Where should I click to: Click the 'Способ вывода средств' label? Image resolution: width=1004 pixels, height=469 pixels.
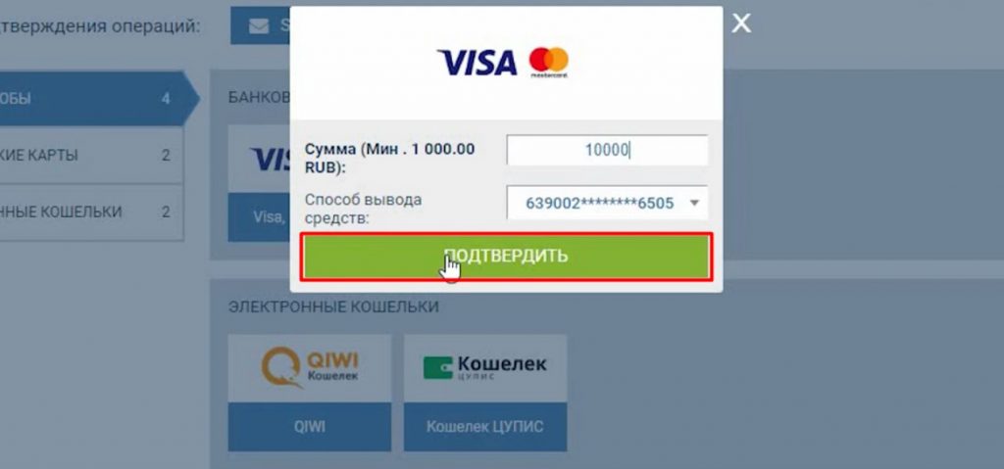363,209
